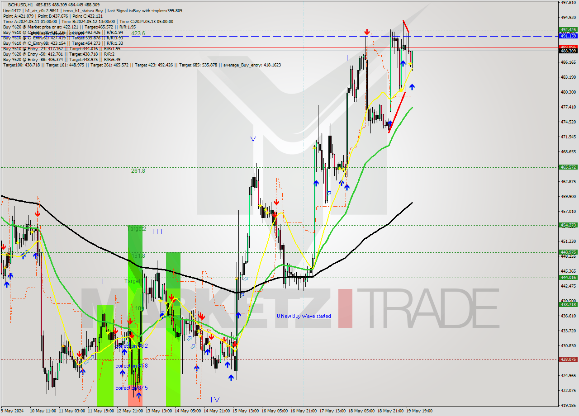Click the 'correction 38.2' label
The width and height of the screenshot is (579, 416).
coord(131,345)
